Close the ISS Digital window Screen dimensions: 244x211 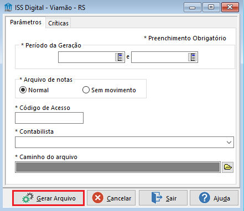pos(230,7)
